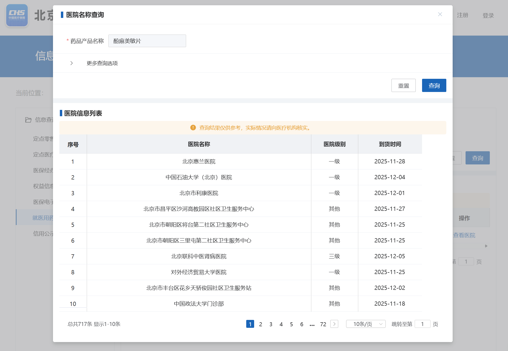This screenshot has width=508, height=351.
Task: Click the 到货时间 column header
Action: [x=390, y=144]
